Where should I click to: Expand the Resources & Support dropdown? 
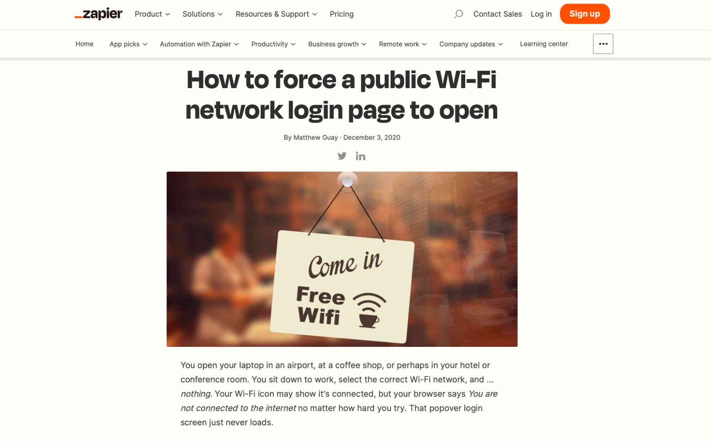276,14
